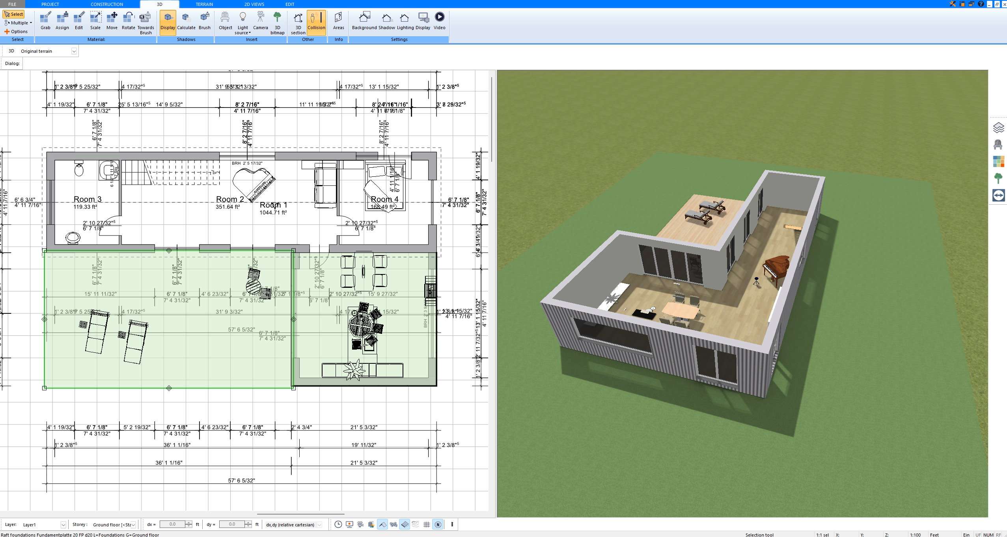
Task: Open the layers stack icon in right sidebar
Action: click(998, 128)
